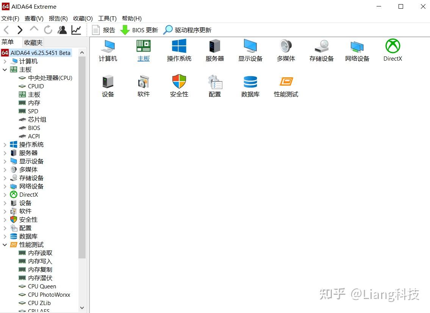Click the tree scrollbar down arrow
This screenshot has height=313, width=430.
coord(82,308)
